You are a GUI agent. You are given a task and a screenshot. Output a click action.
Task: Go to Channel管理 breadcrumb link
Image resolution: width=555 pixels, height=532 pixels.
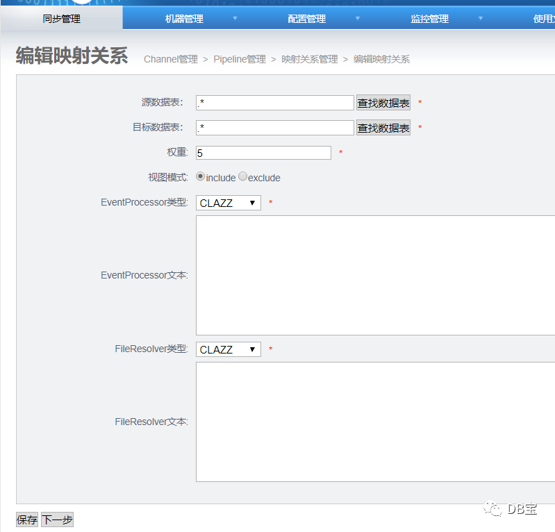coord(171,59)
